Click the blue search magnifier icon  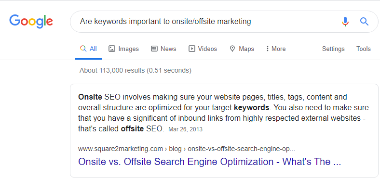click(364, 22)
